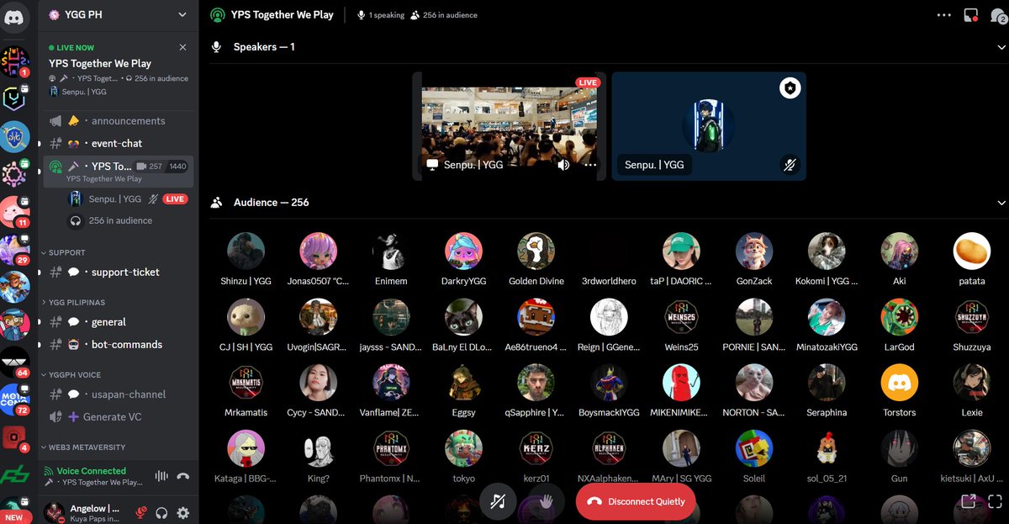Open the event-chat channel
1009x524 pixels.
[x=118, y=144]
